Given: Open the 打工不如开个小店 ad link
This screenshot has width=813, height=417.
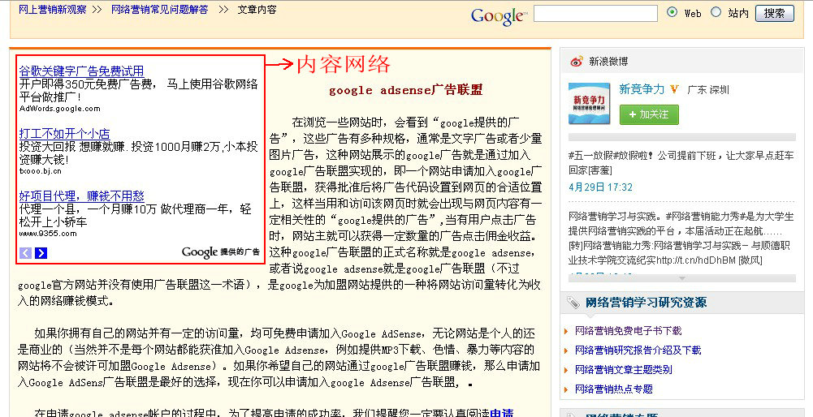Looking at the screenshot, I should click(x=64, y=134).
